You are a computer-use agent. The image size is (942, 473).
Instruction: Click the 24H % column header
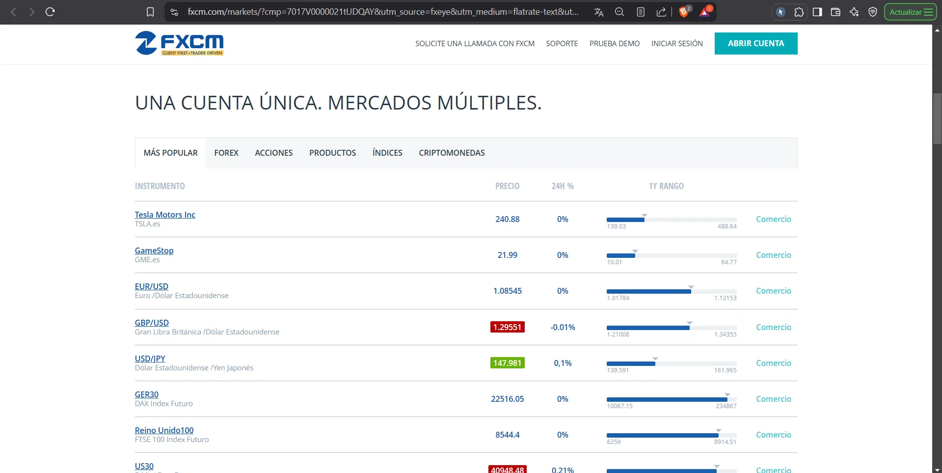(x=563, y=186)
